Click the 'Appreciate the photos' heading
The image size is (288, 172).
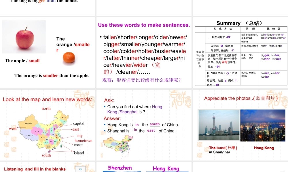pos(240,98)
